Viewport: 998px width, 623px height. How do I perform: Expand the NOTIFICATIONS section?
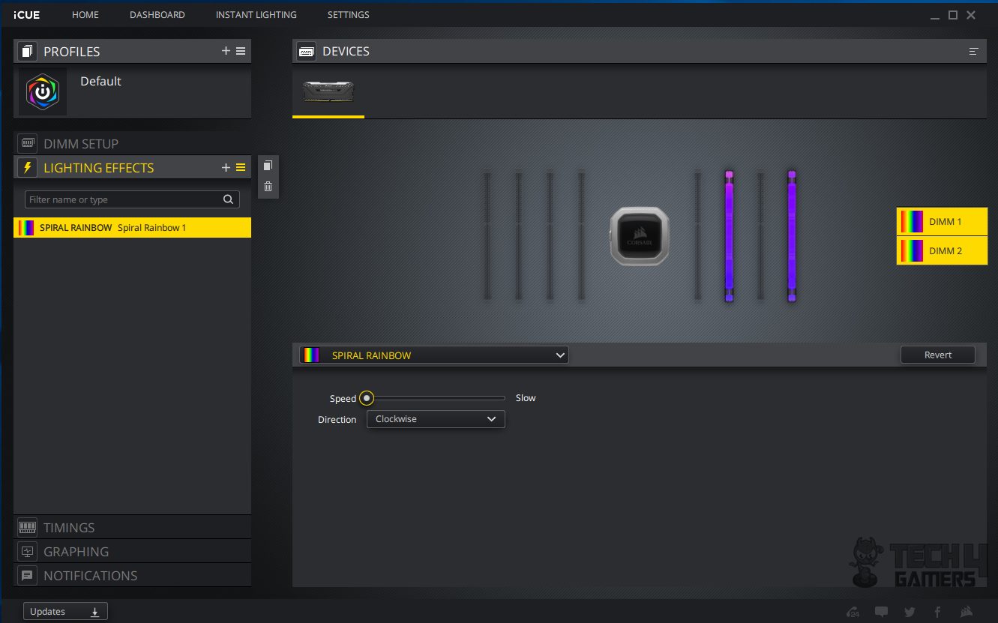[132, 576]
